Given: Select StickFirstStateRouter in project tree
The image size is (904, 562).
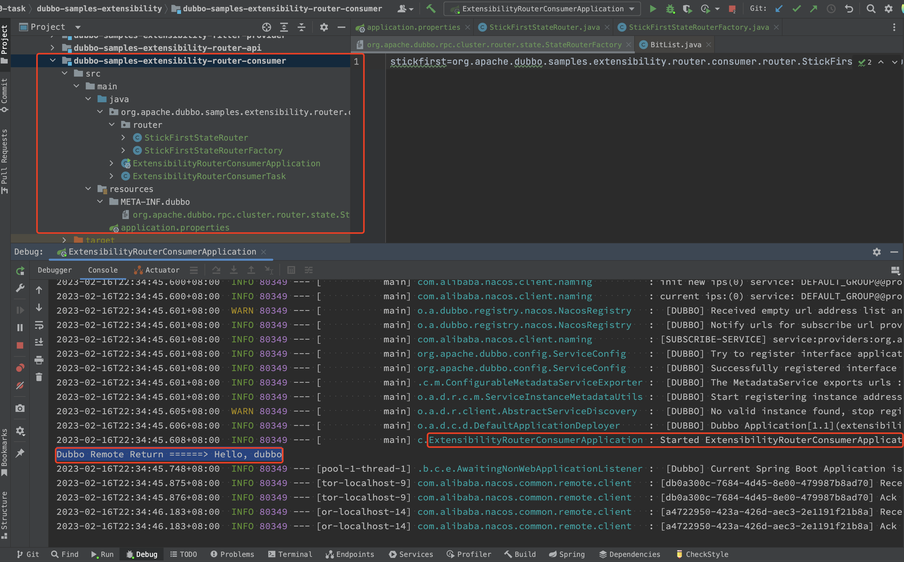Looking at the screenshot, I should point(196,137).
